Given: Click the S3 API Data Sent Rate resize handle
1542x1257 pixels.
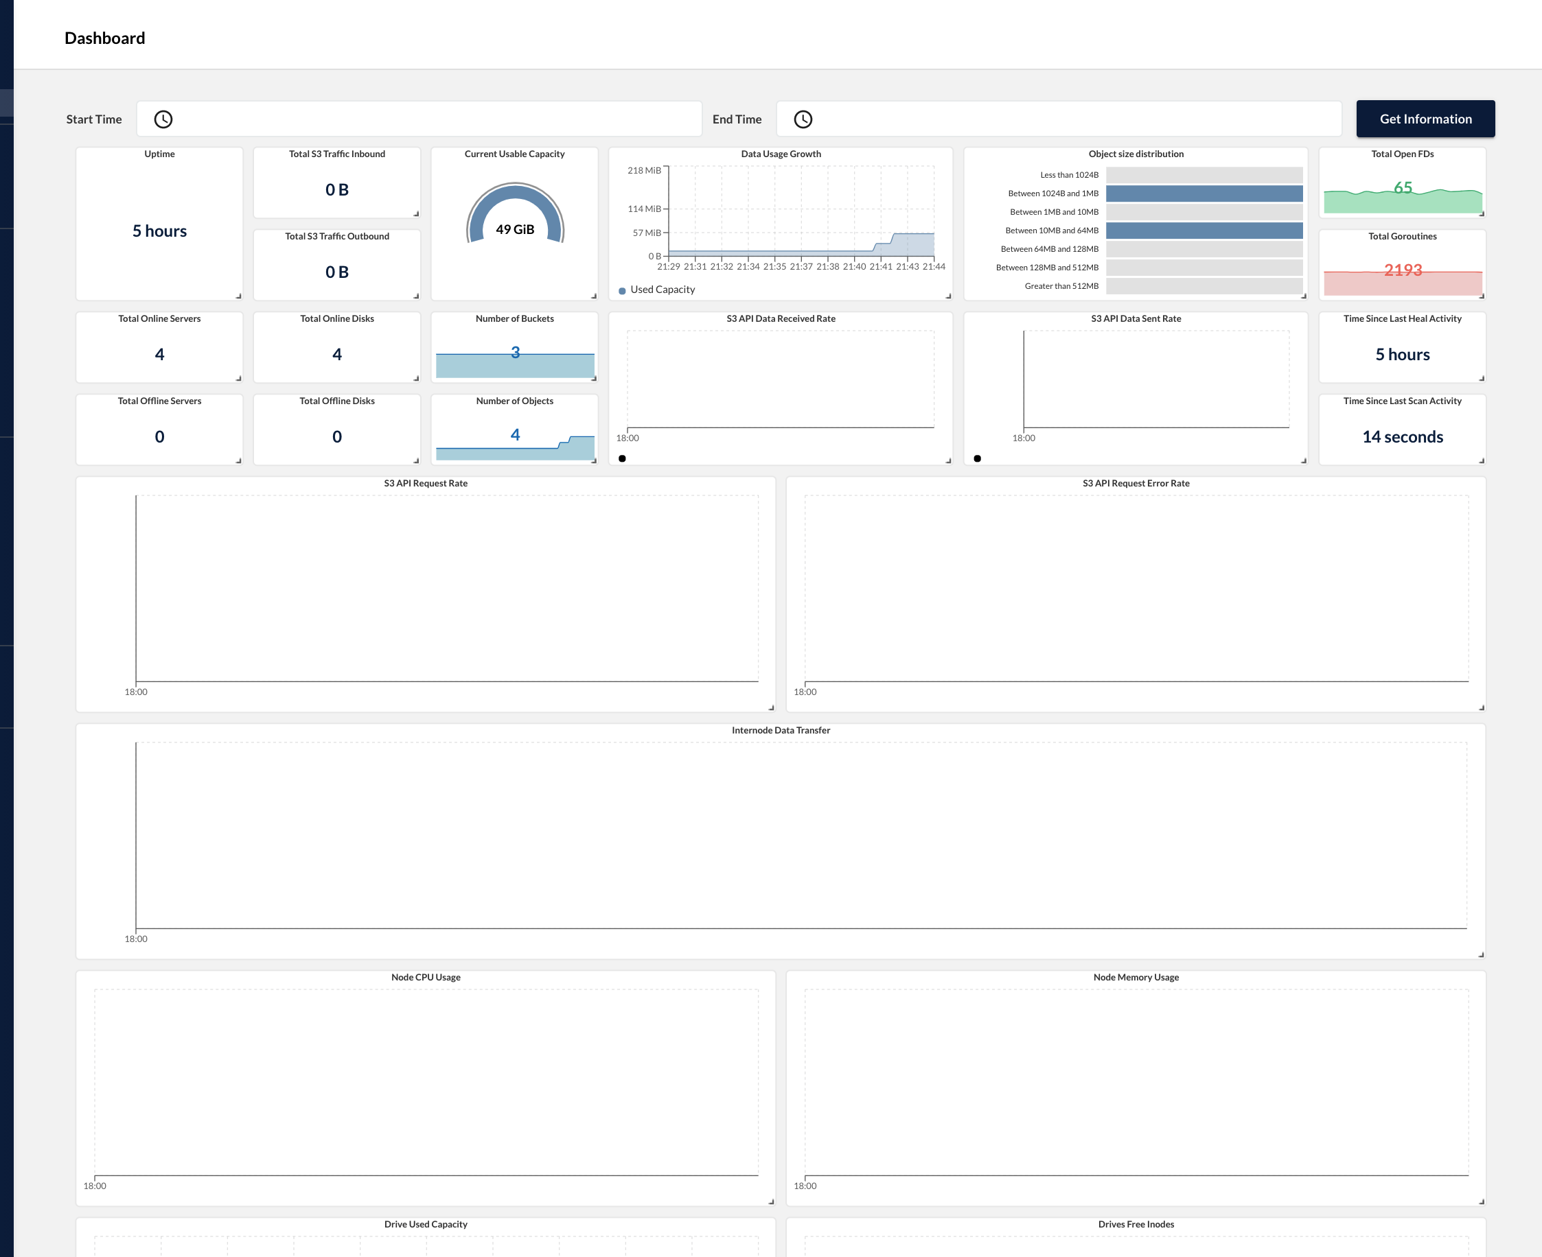Looking at the screenshot, I should (1303, 460).
